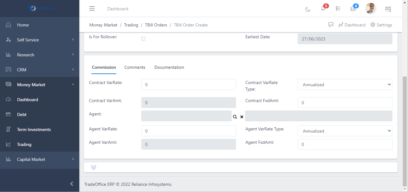
Task: Click the user profile avatar
Action: 371,8
